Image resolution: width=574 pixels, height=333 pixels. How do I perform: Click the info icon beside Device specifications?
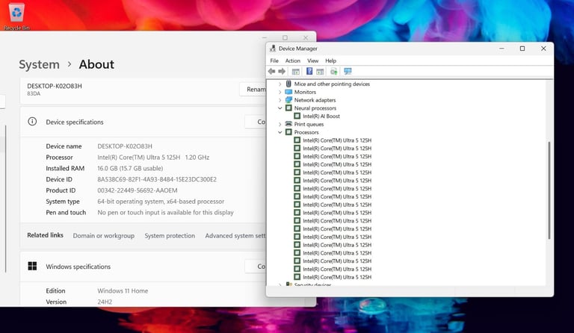32,122
